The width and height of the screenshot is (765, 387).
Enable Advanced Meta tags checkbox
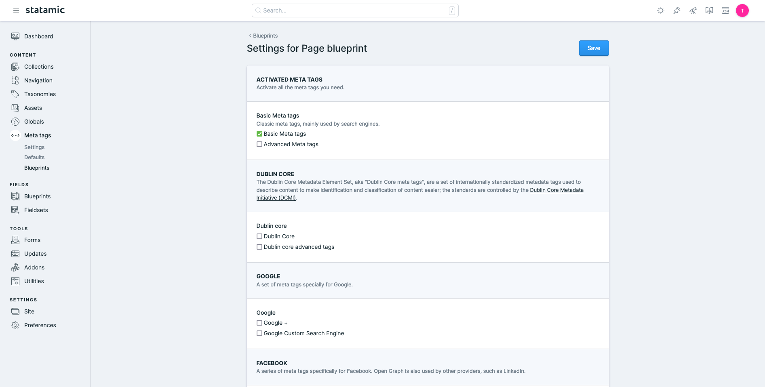tap(259, 144)
